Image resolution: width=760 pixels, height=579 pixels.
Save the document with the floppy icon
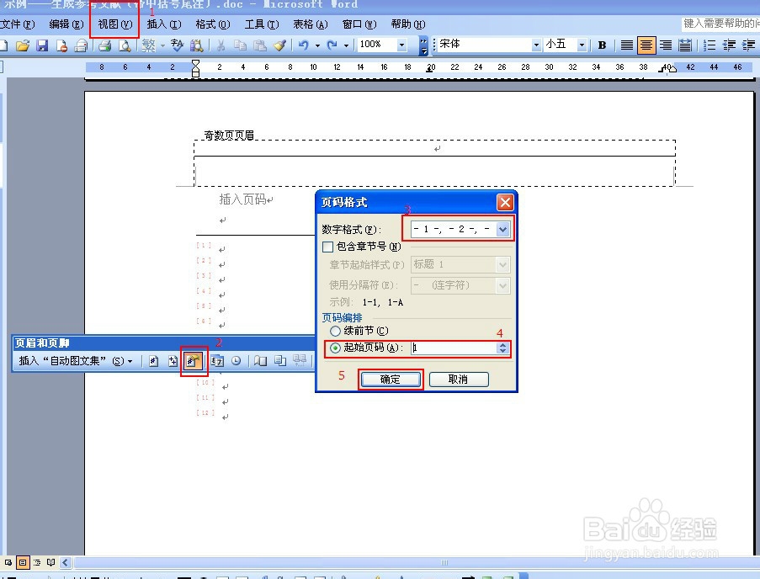point(42,45)
